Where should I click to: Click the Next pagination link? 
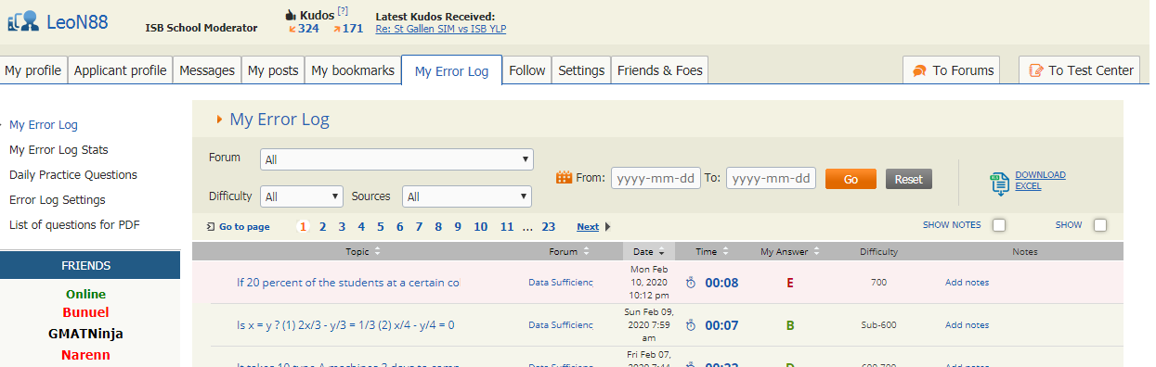tap(588, 227)
